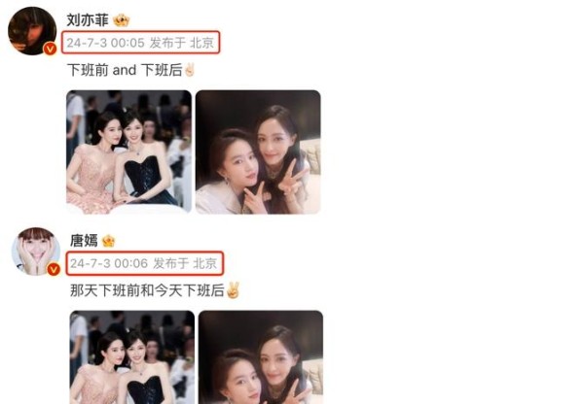This screenshot has height=404, width=584.
Task: Click the crown icon next to 刘亦菲
Action: tap(122, 20)
